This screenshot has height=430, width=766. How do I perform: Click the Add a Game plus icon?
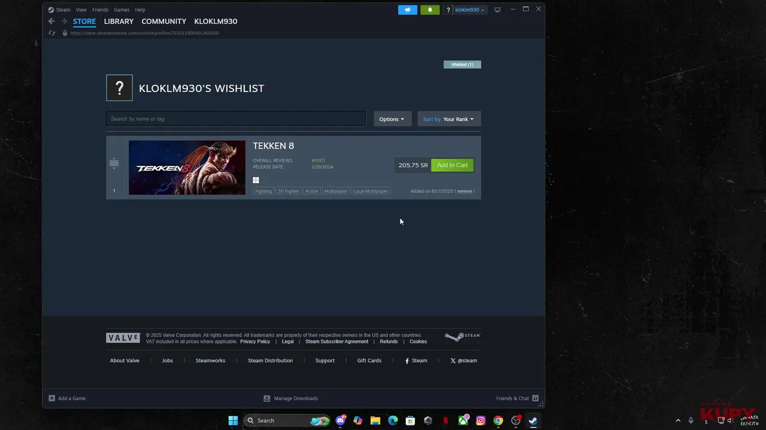coord(51,398)
